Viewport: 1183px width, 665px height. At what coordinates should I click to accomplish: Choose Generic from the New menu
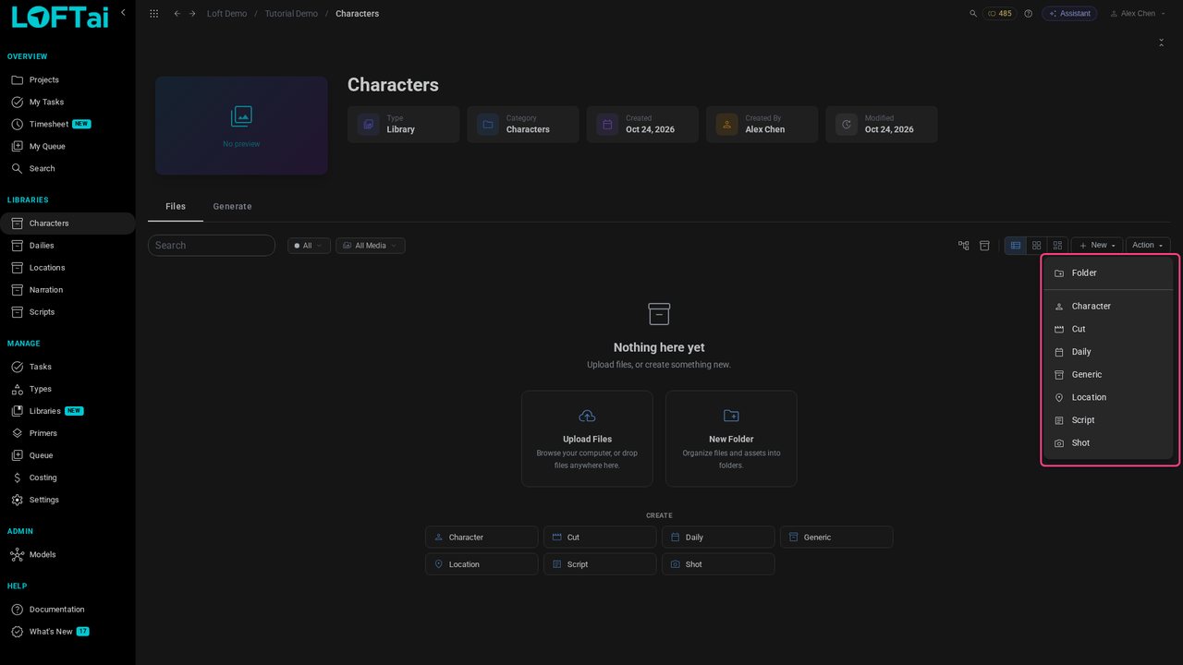click(x=1108, y=375)
